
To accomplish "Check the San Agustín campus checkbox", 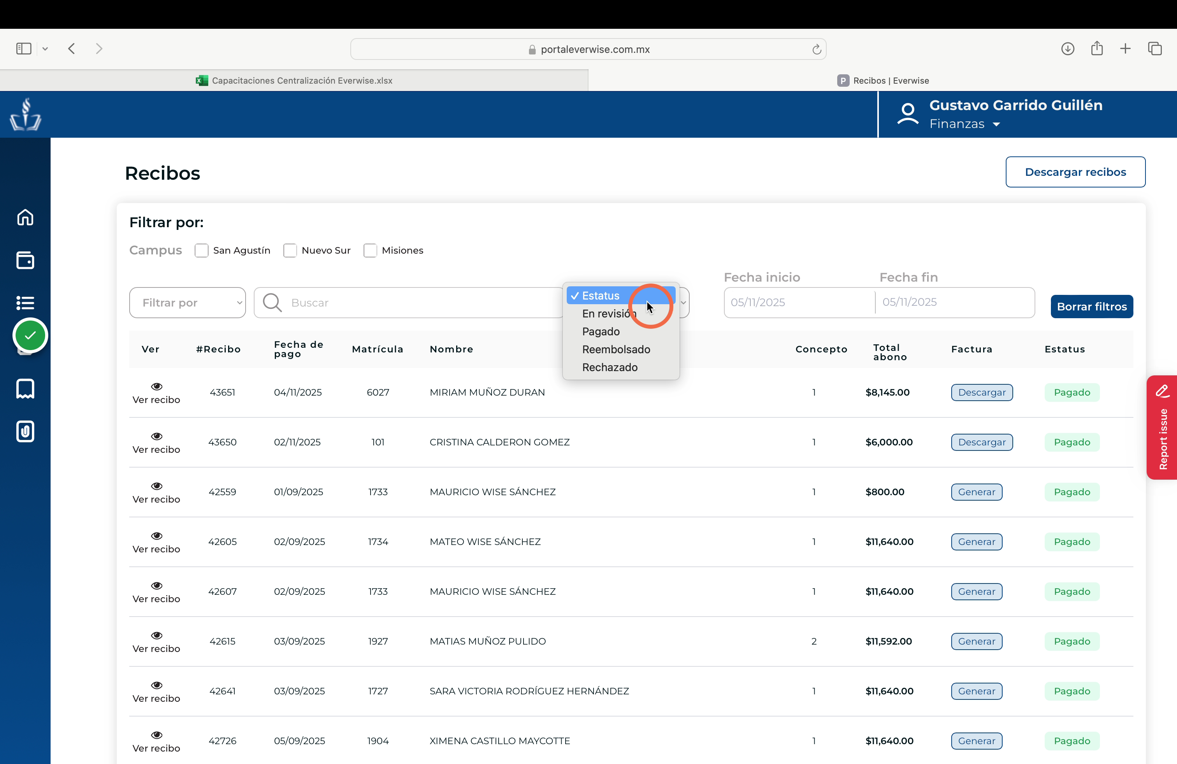I will point(201,250).
